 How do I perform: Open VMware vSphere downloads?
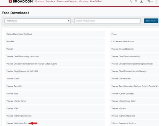[134, 108]
